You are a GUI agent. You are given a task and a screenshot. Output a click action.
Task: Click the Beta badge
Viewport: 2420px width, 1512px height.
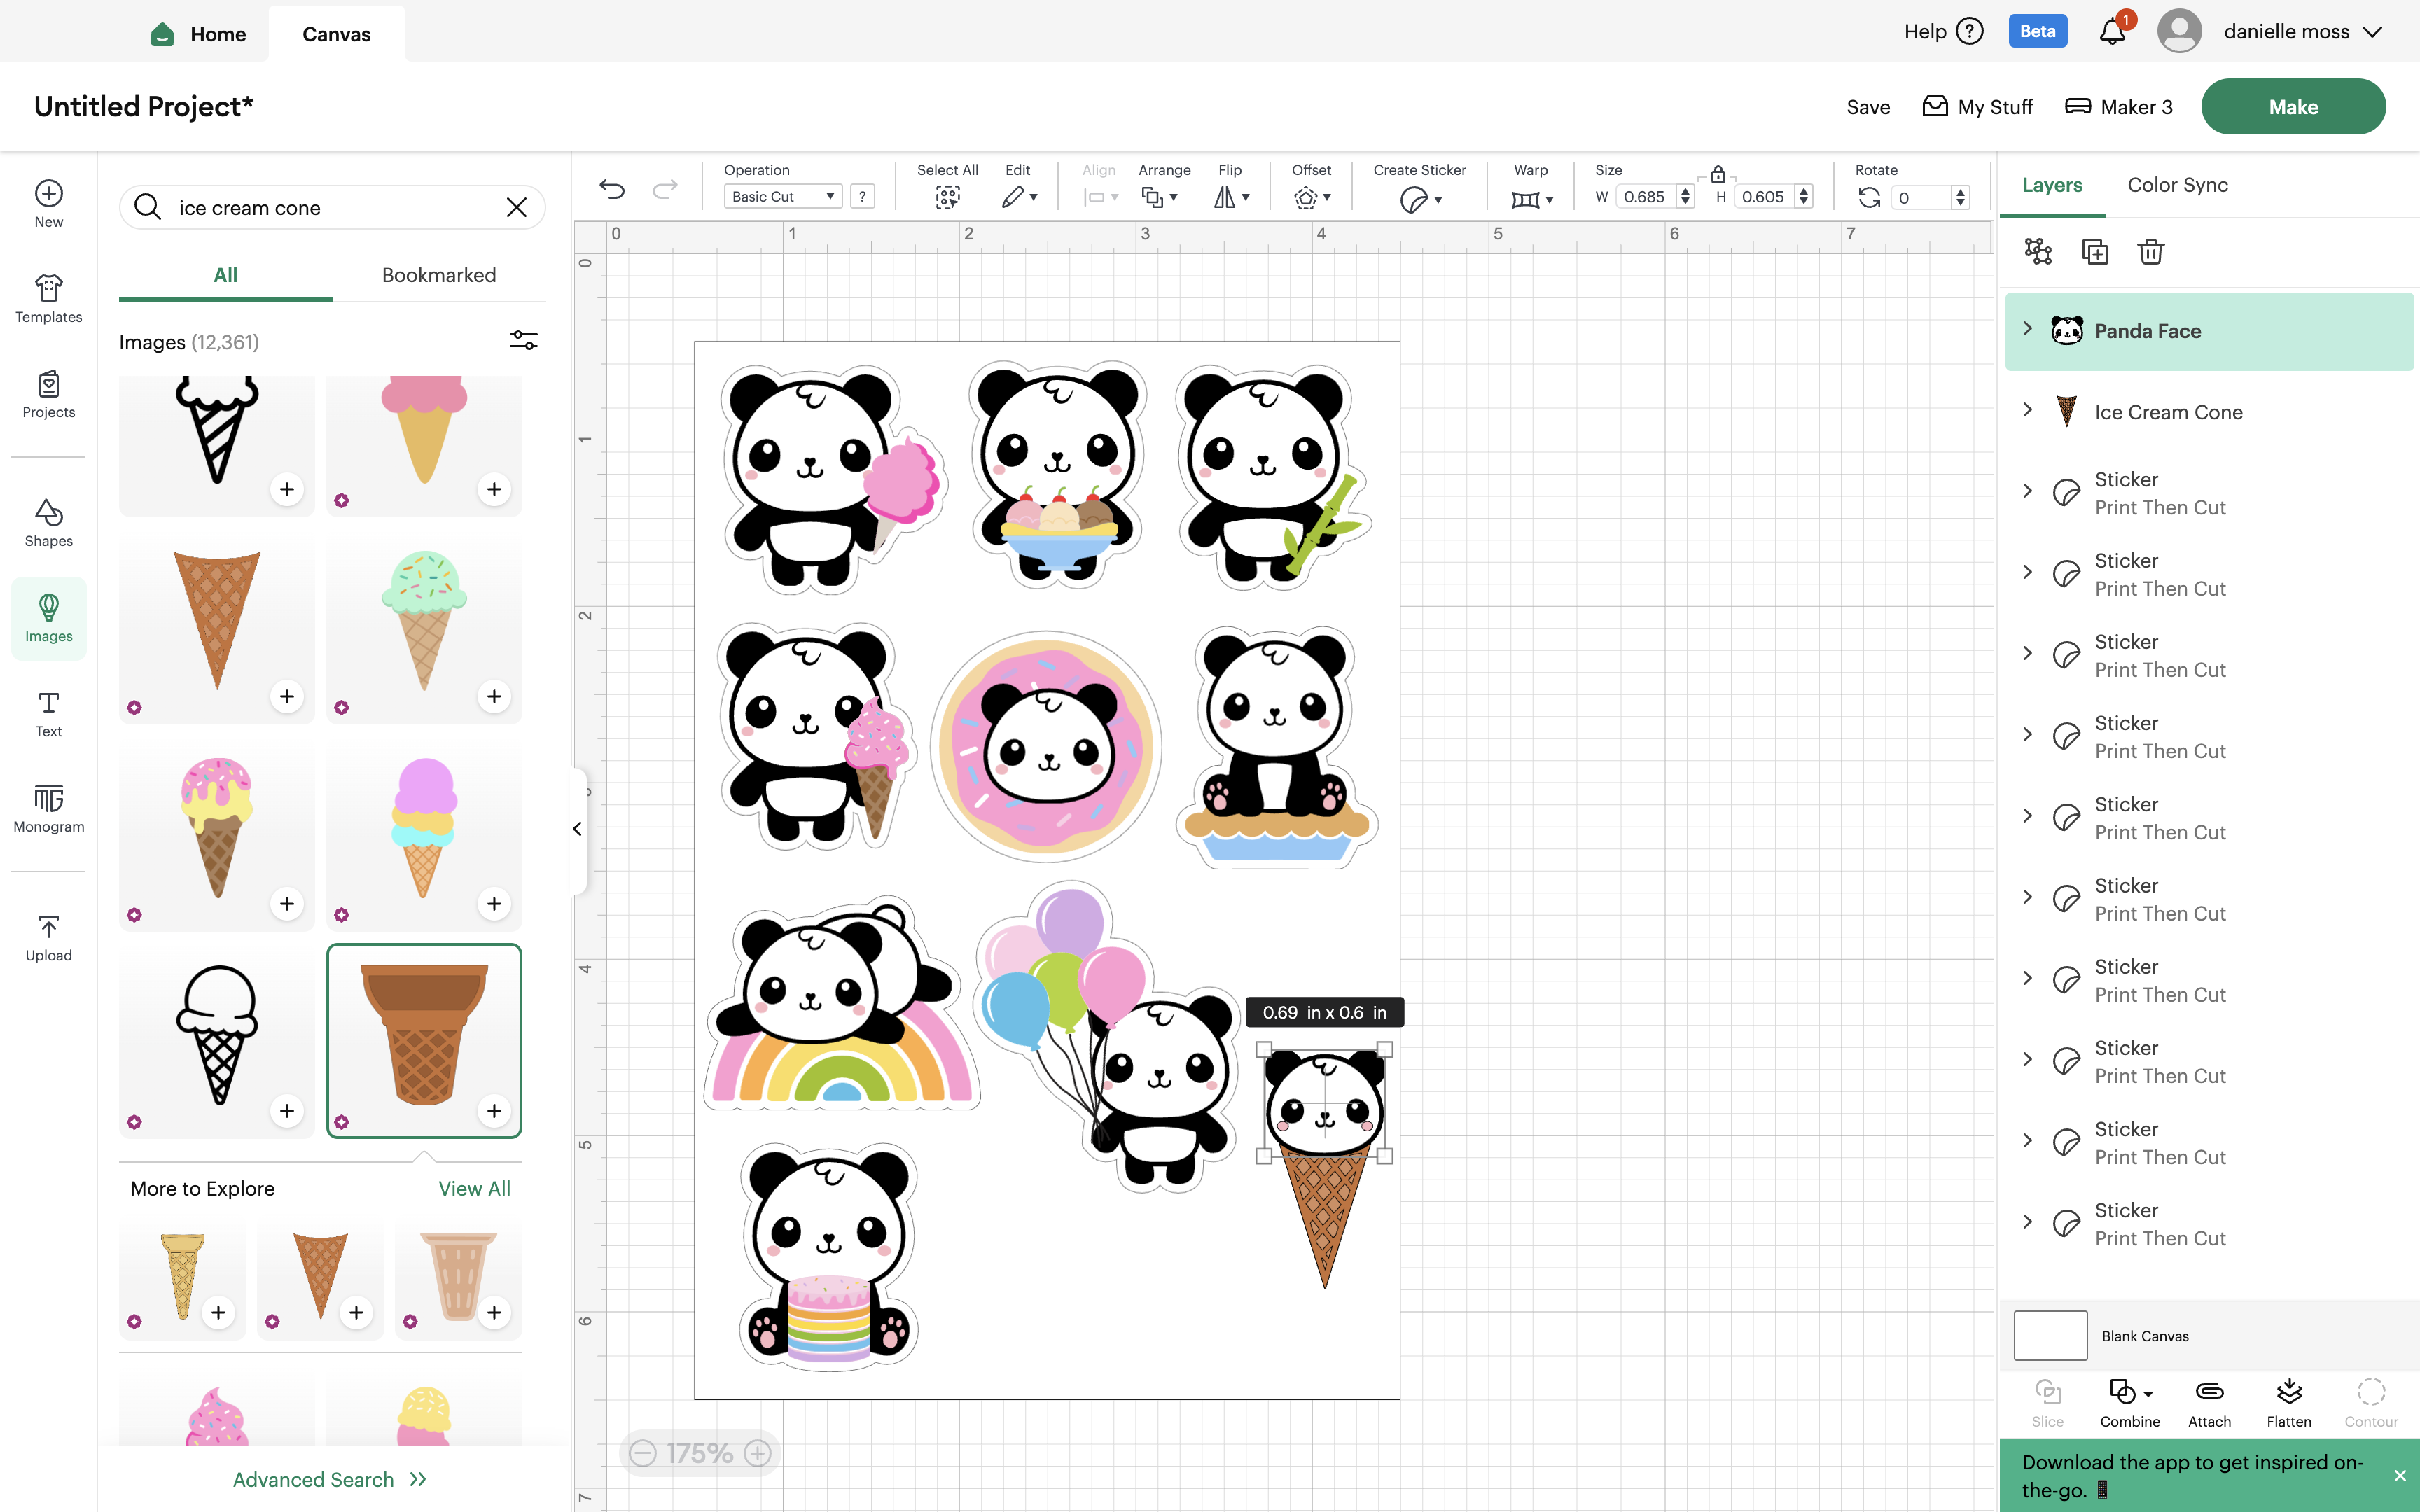(x=2037, y=31)
